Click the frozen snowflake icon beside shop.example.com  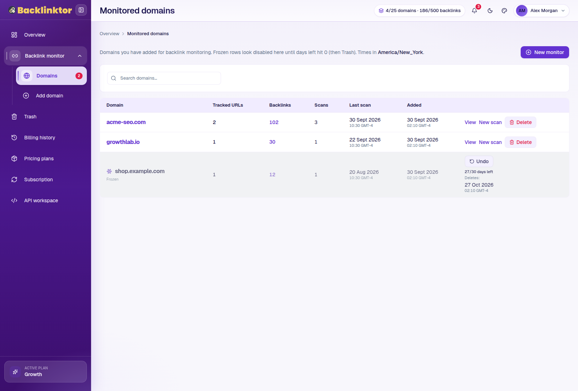click(109, 171)
